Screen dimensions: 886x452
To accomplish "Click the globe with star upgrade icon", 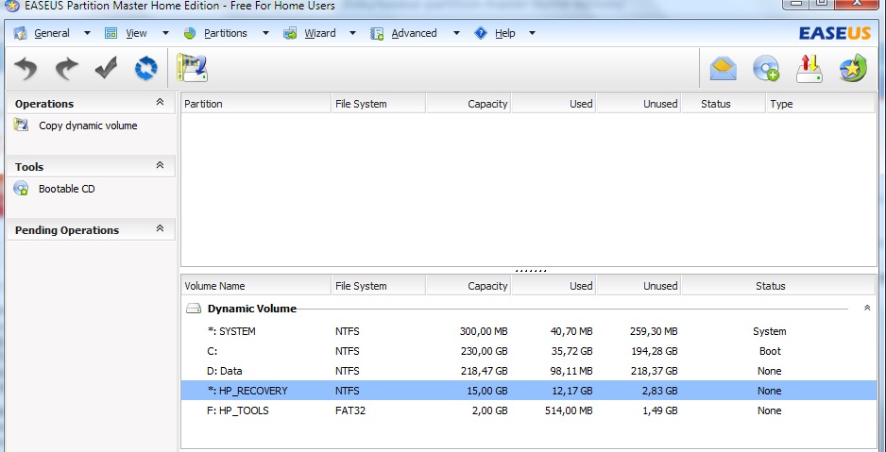I will (x=853, y=69).
